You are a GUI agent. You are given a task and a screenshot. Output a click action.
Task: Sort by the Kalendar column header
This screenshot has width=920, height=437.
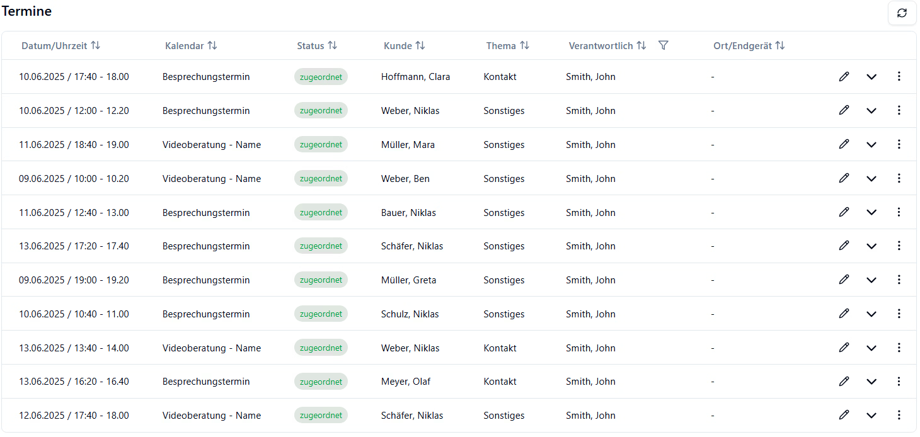coord(212,45)
